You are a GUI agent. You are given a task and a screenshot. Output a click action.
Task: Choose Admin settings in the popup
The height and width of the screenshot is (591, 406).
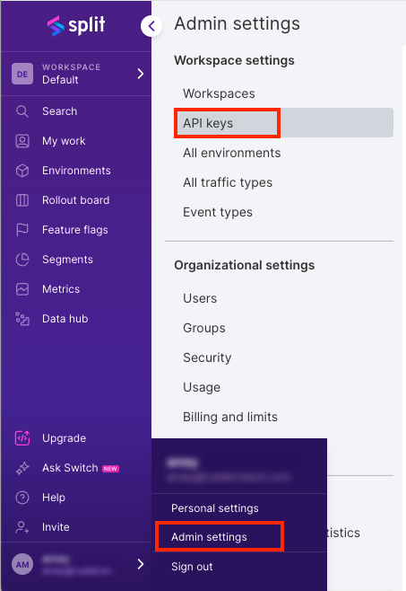[209, 537]
